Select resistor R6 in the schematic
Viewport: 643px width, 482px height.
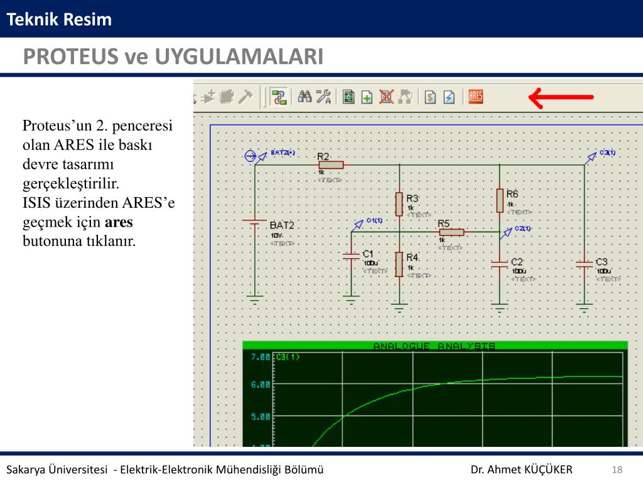coord(499,200)
